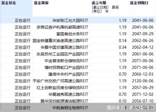Click the 基金简称 column header

[41, 3]
